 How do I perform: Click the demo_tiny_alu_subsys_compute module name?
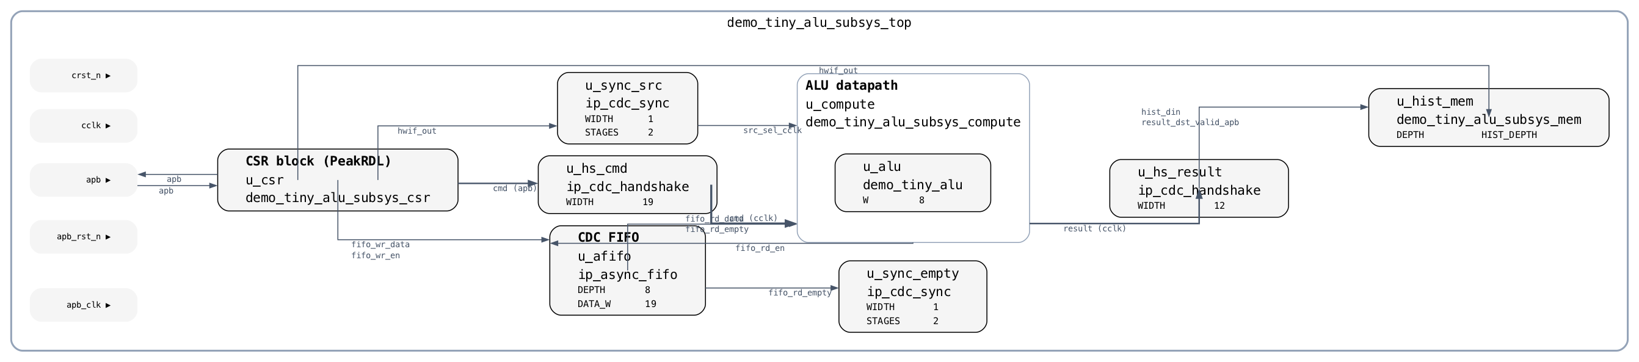(x=912, y=122)
